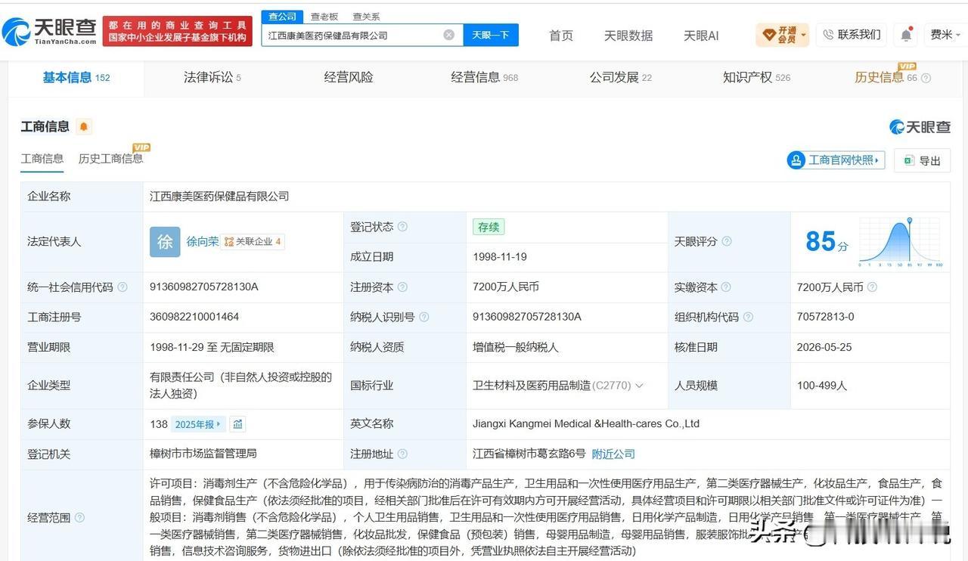Switch to the 经营信息 tab
This screenshot has height=561, width=968.
click(484, 77)
